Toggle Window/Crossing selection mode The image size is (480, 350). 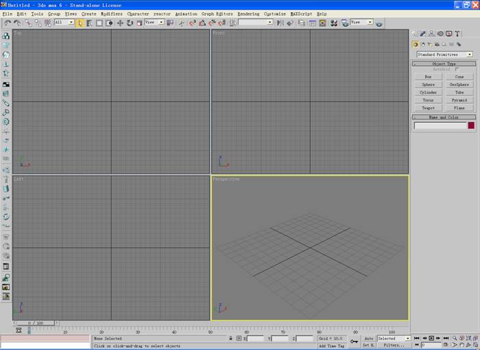pyautogui.click(x=109, y=23)
